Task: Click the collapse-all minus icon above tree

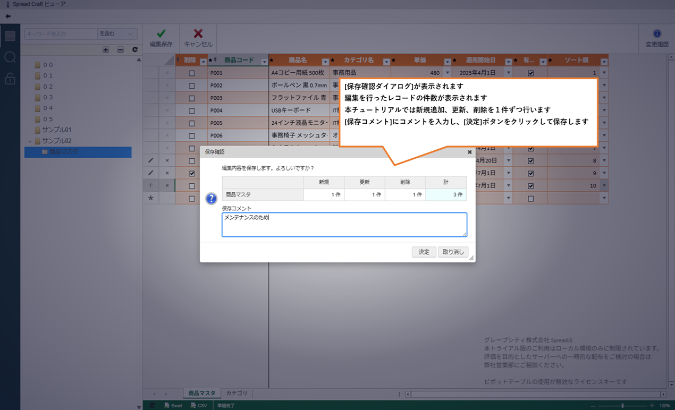Action: click(x=120, y=49)
